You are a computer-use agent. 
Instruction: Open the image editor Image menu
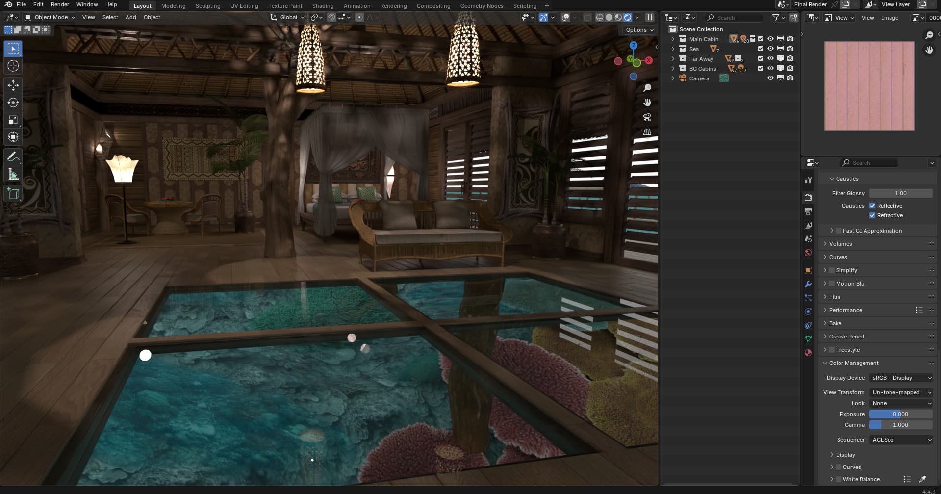[x=890, y=18]
